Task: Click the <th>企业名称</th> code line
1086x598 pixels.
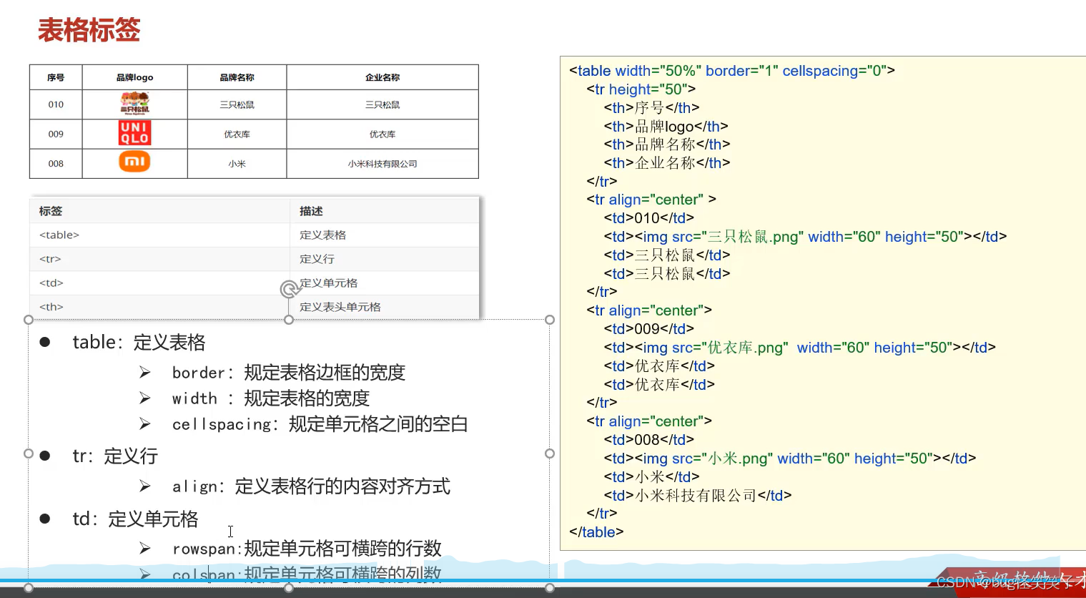Action: [x=667, y=163]
